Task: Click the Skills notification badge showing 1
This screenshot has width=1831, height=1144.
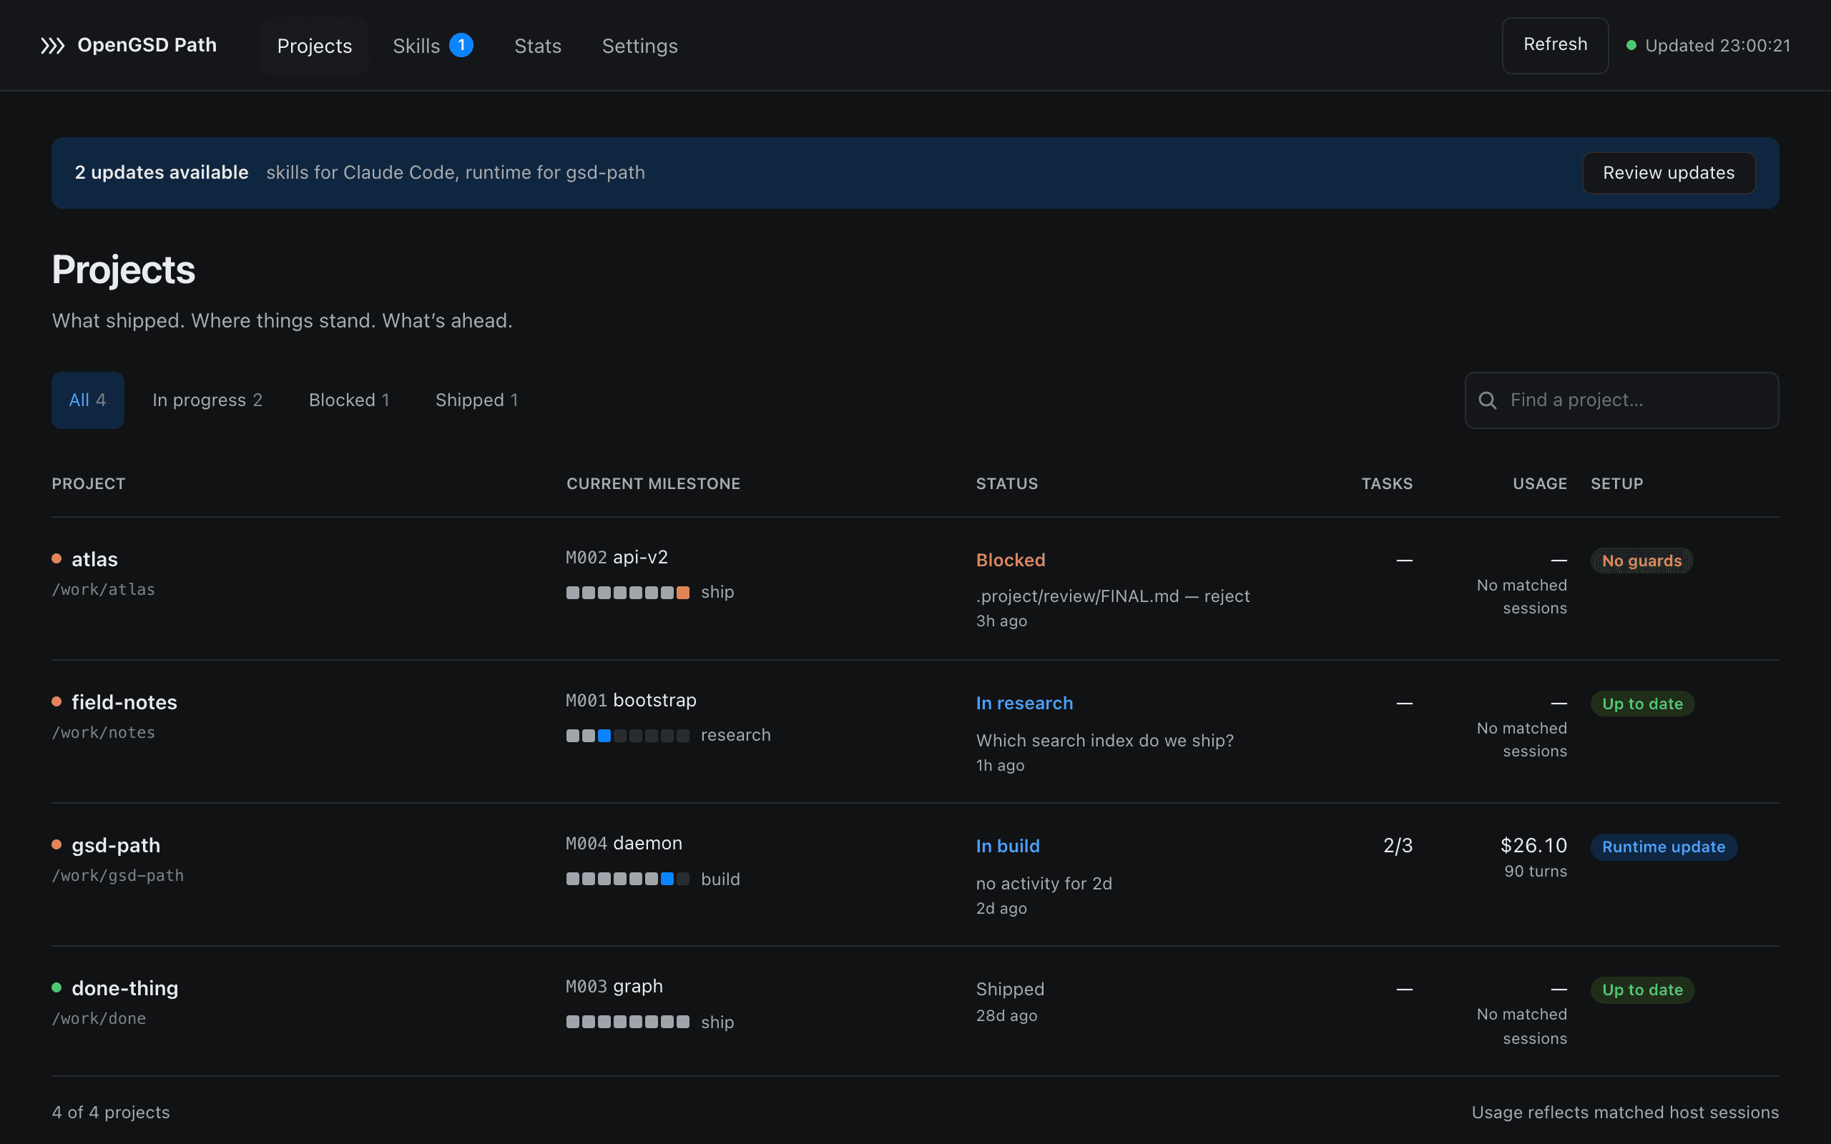Action: click(x=461, y=45)
